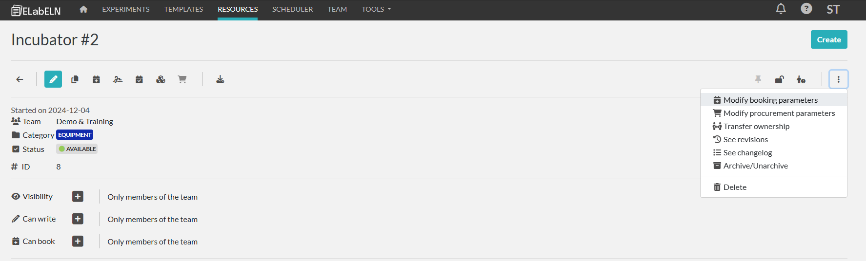Open the ST user avatar menu
Screen dimensions: 866x261
tap(833, 9)
